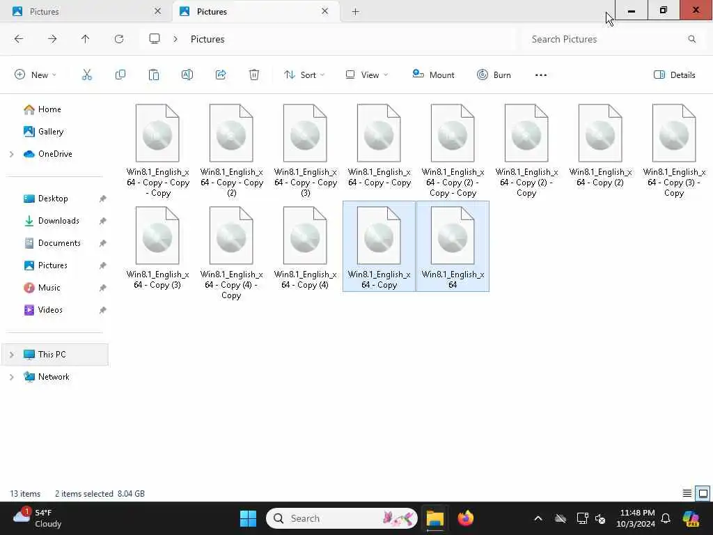This screenshot has height=535, width=713.
Task: Open Windows Start menu
Action: (249, 518)
